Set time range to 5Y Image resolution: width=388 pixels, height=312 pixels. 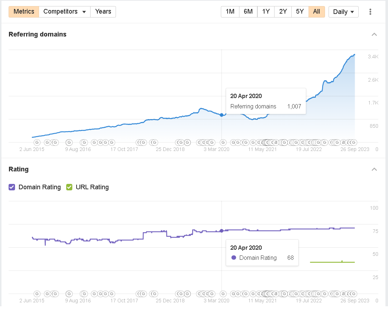point(300,11)
